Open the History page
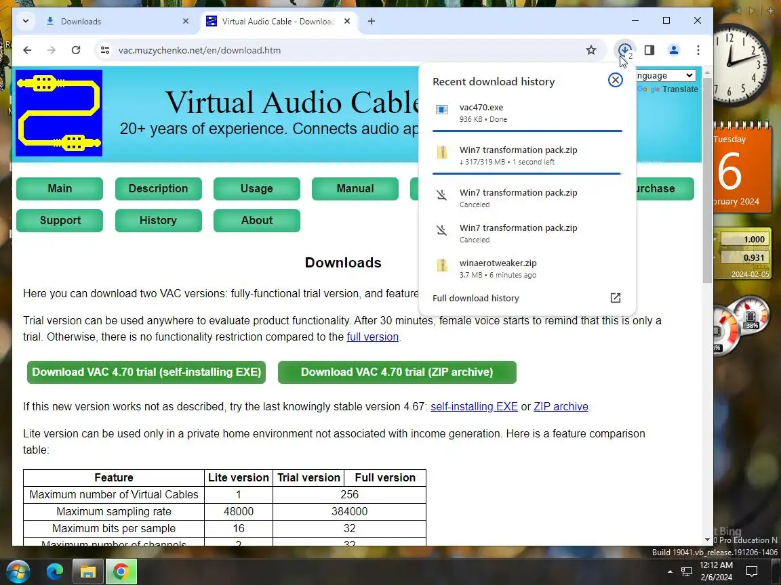 [x=159, y=220]
